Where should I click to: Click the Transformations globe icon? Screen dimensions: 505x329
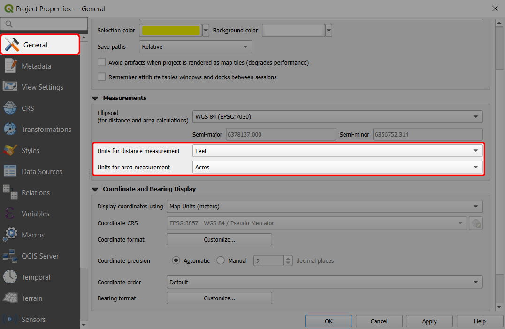[x=10, y=129]
